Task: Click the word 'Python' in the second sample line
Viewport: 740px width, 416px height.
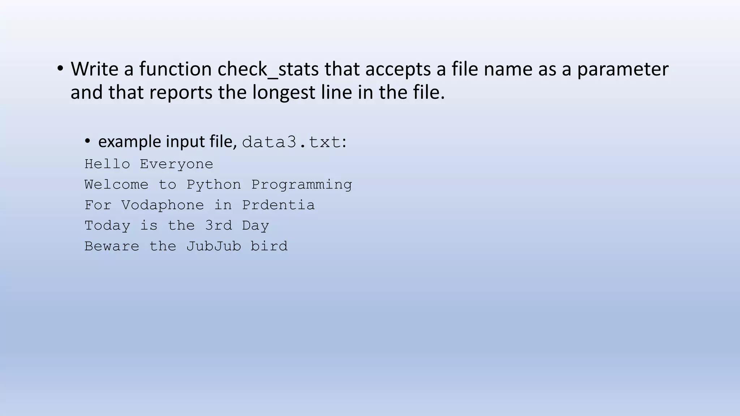Action: click(x=214, y=185)
